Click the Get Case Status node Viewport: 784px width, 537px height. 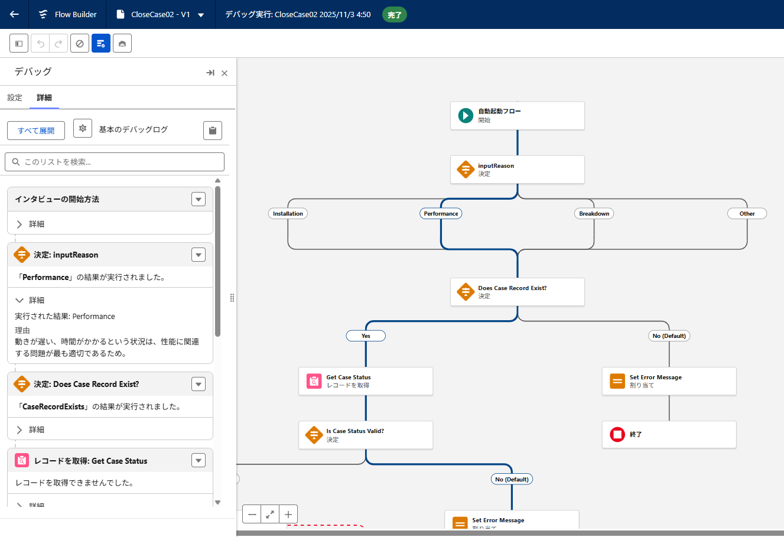tap(366, 381)
